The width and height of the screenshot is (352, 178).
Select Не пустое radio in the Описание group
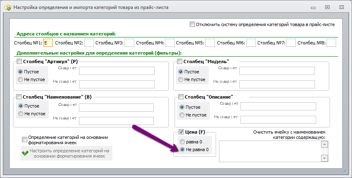coord(182,115)
